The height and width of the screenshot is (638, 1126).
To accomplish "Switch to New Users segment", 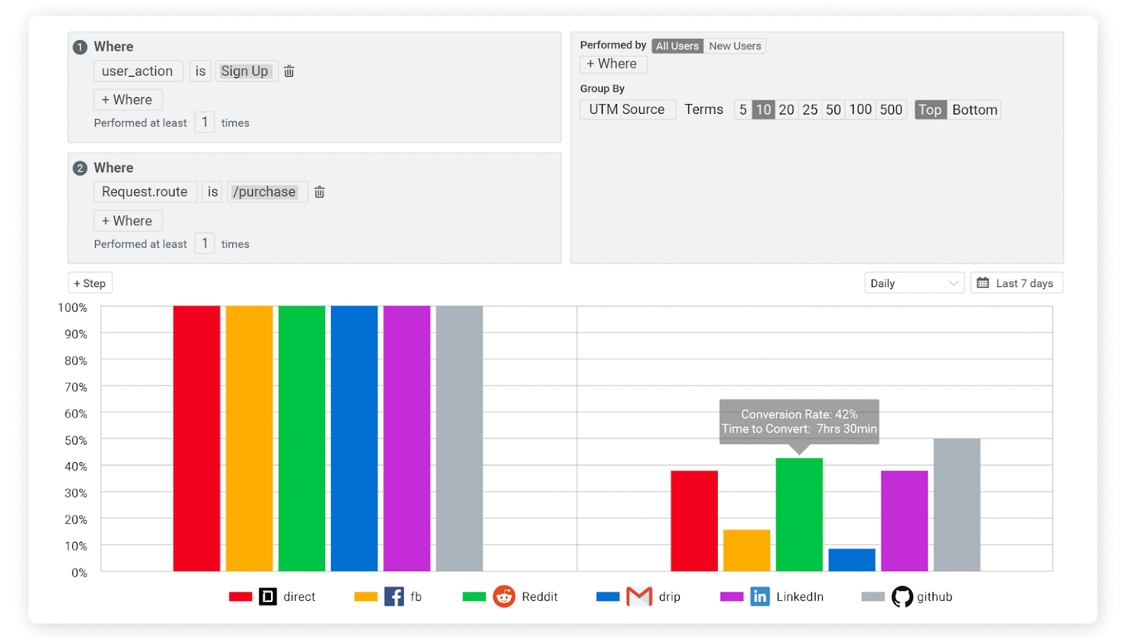I will tap(735, 46).
